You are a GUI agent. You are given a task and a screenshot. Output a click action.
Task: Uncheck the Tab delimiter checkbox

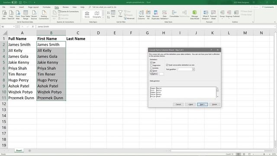(151, 62)
